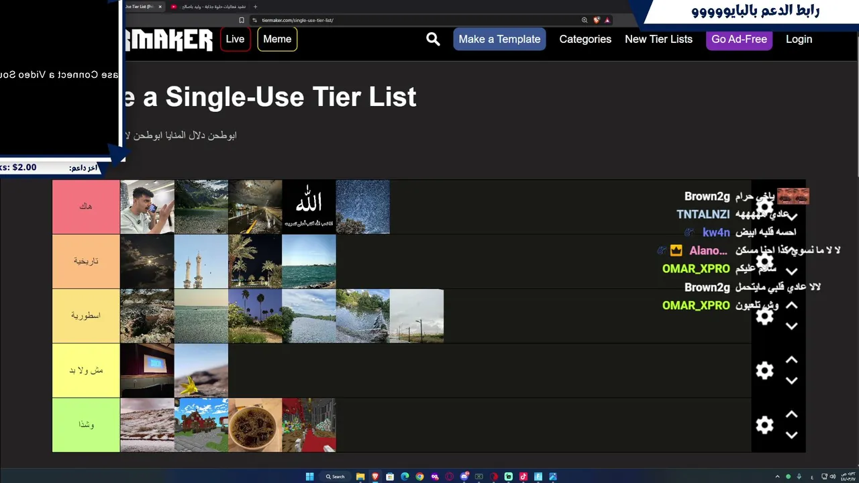Click the TNTALNZI chat username
Screen dimensions: 859x483
click(x=703, y=215)
